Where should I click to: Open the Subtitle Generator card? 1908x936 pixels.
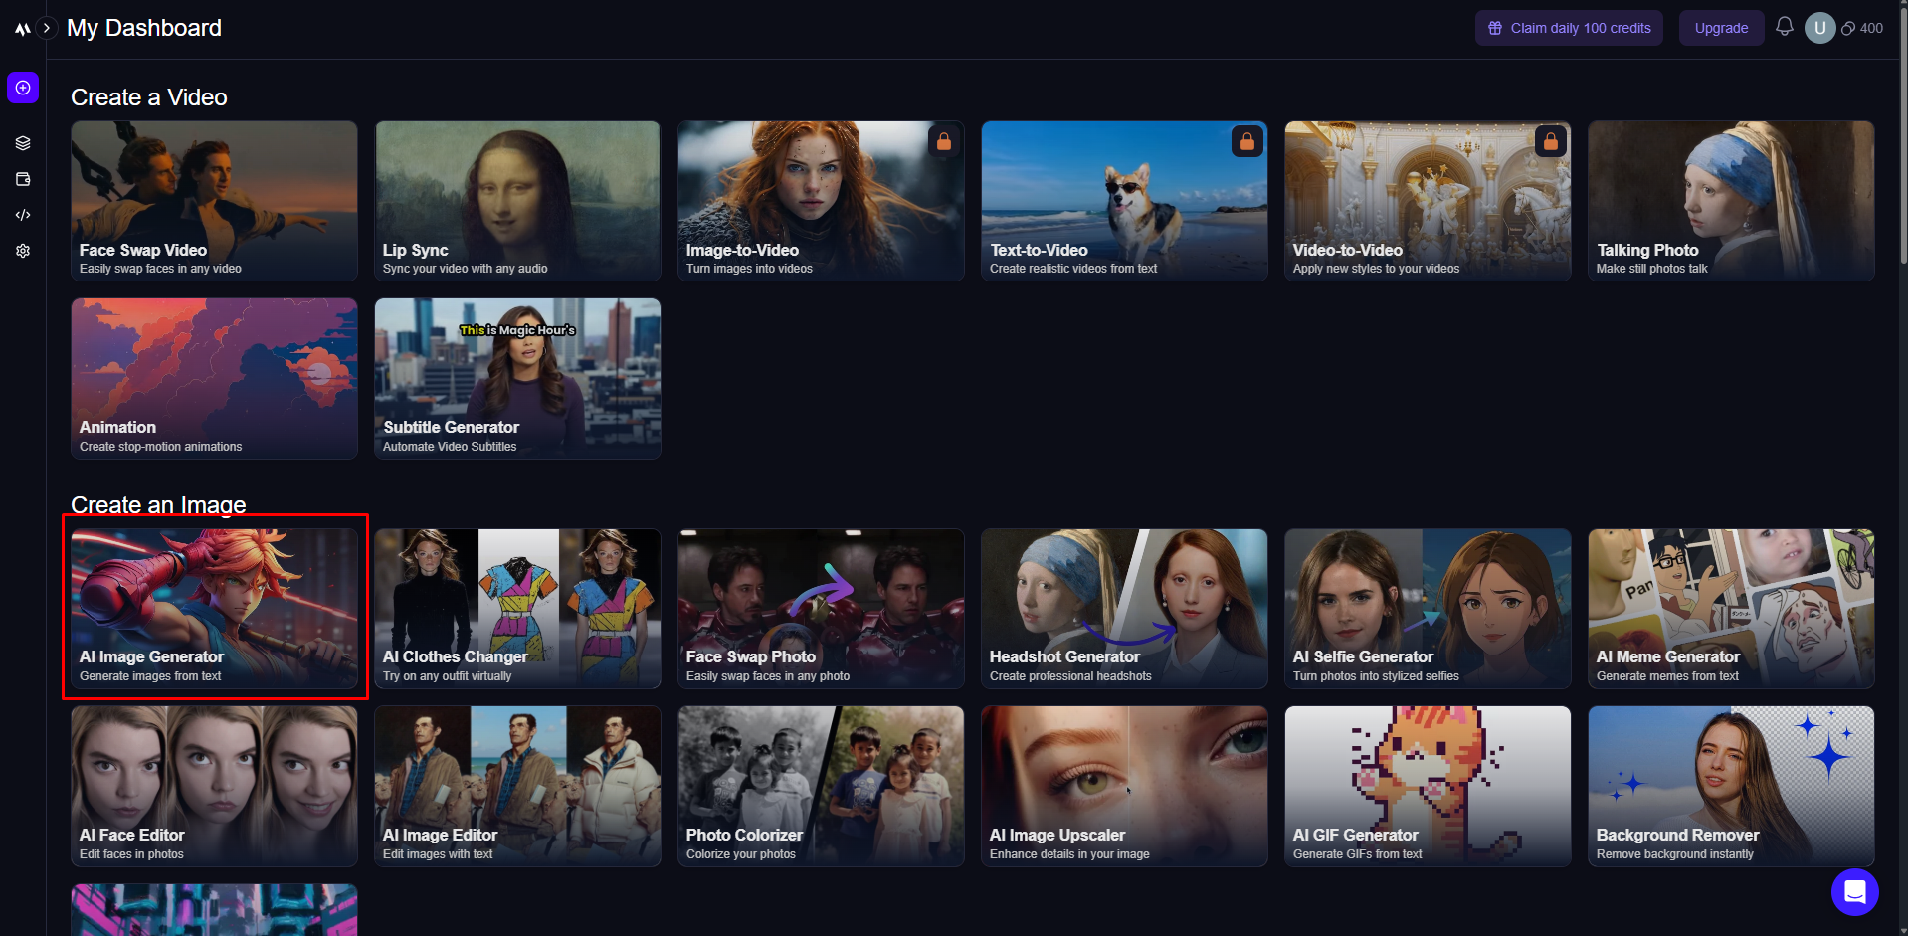[517, 379]
